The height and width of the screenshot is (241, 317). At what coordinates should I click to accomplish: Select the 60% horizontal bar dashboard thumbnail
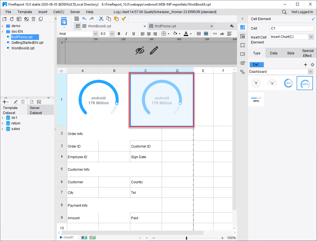pos(256,99)
